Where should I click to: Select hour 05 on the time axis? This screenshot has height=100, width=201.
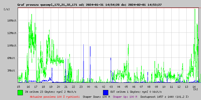point(126,86)
